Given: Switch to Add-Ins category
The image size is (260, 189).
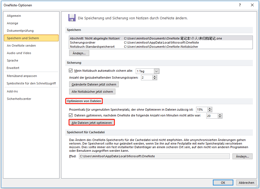Looking at the screenshot, I should [x=12, y=91].
